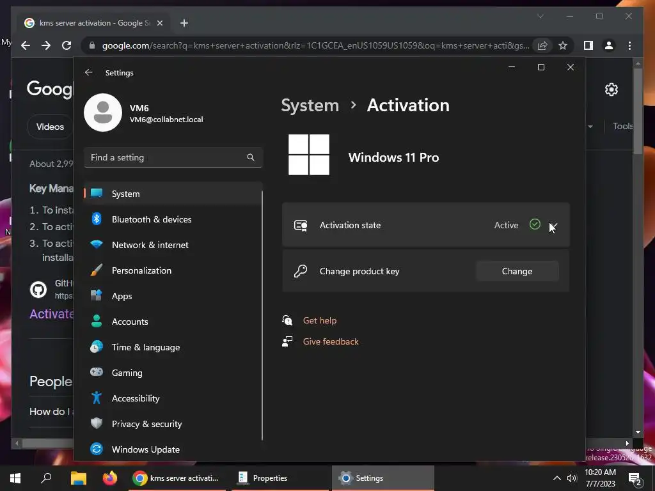This screenshot has width=655, height=491.
Task: Click the key icon beside Change product key
Action: tap(301, 271)
